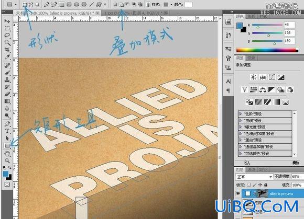The width and height of the screenshot is (304, 219).
Task: Select the Quick Selection tool
Action: tap(7, 42)
